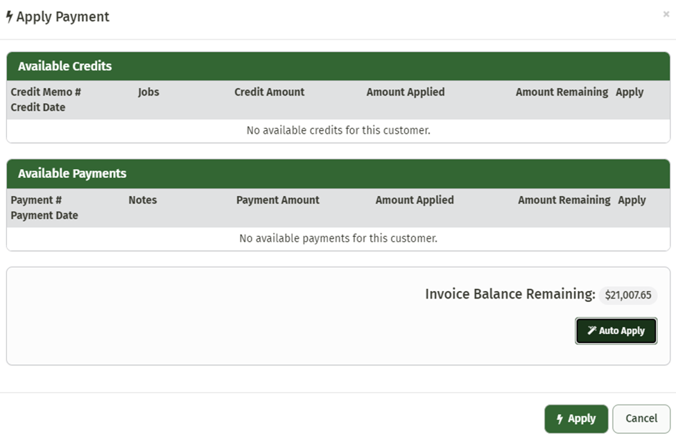This screenshot has width=676, height=442.
Task: Close the dialog with the X icon
Action: pos(666,14)
